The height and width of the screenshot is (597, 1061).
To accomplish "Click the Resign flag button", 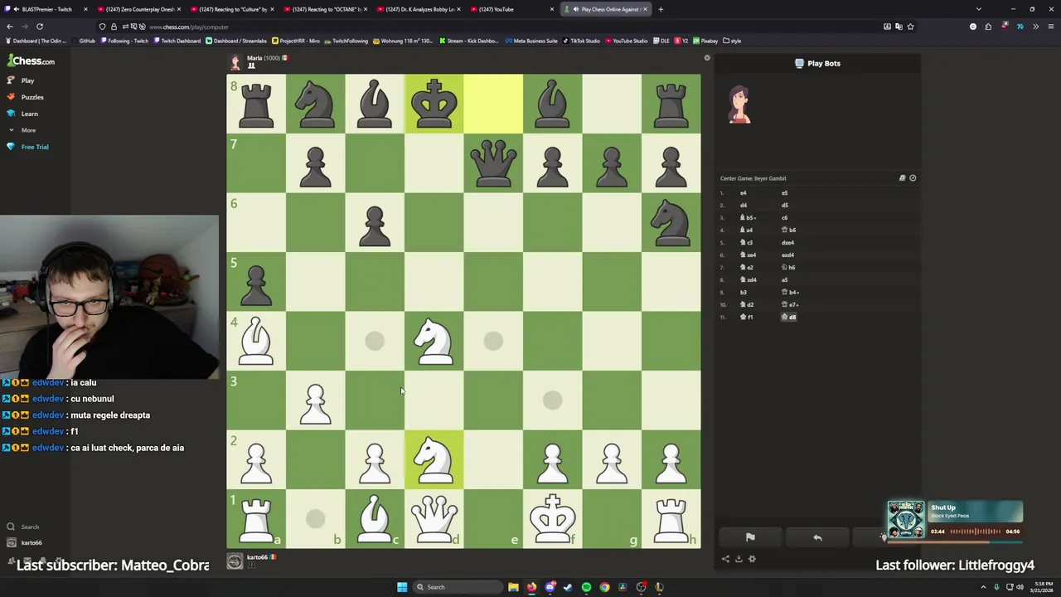I will pos(750,537).
